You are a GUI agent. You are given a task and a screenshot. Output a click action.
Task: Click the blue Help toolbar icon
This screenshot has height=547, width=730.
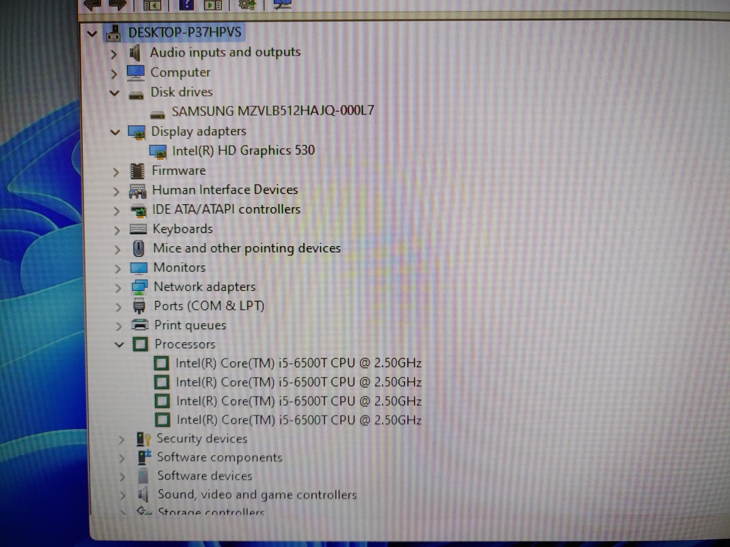[x=187, y=4]
